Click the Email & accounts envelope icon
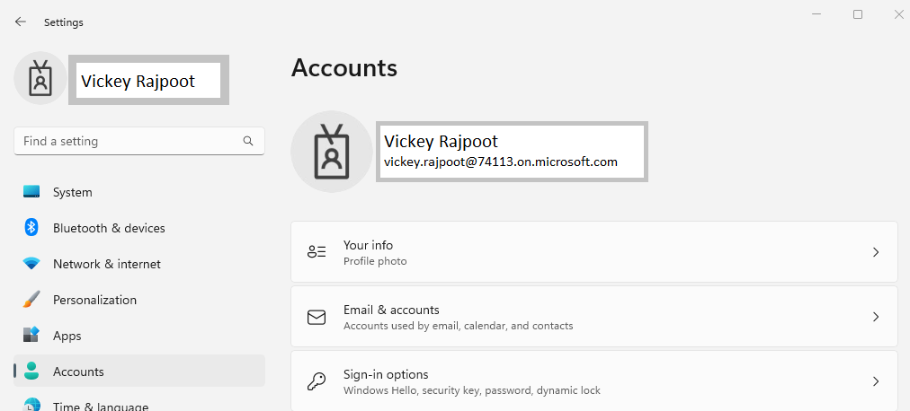910x411 pixels. (317, 317)
